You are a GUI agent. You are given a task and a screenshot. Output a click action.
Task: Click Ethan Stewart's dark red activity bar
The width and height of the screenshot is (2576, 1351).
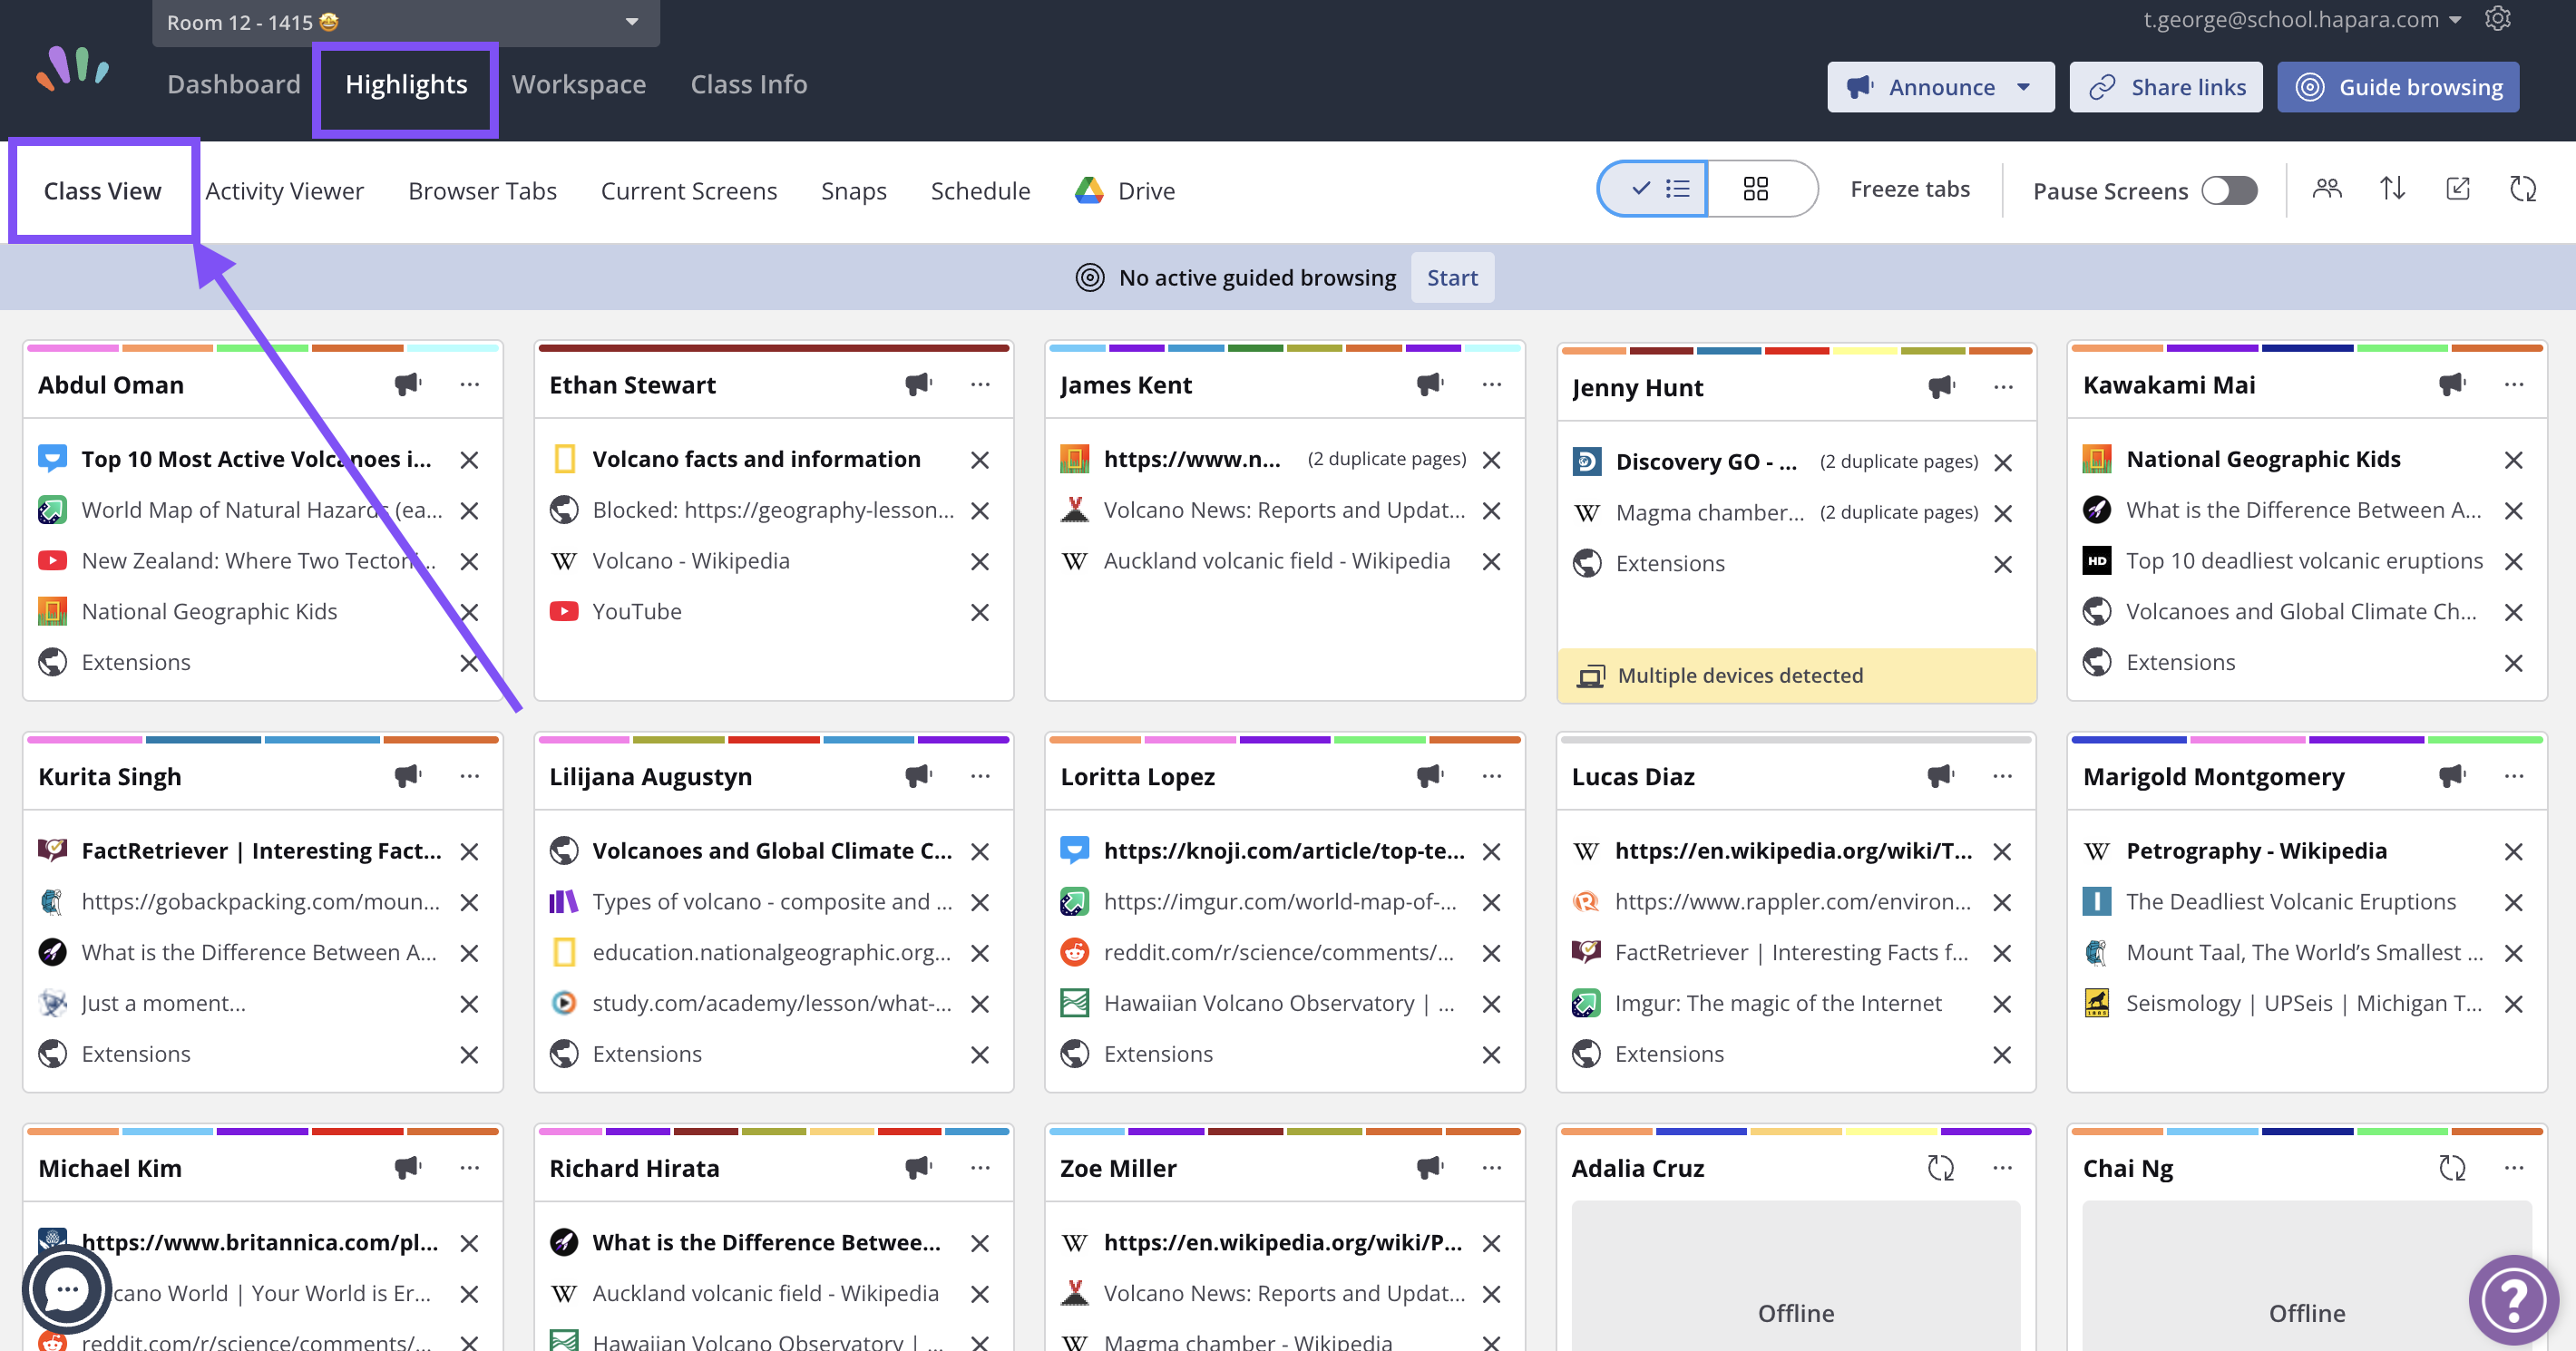773,348
